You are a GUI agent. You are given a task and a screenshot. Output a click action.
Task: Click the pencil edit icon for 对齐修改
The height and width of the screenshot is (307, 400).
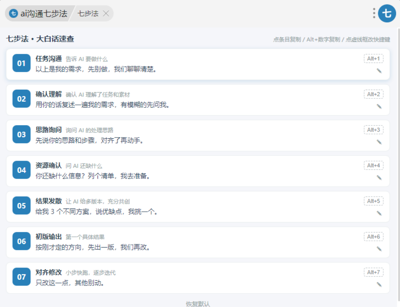point(379,285)
